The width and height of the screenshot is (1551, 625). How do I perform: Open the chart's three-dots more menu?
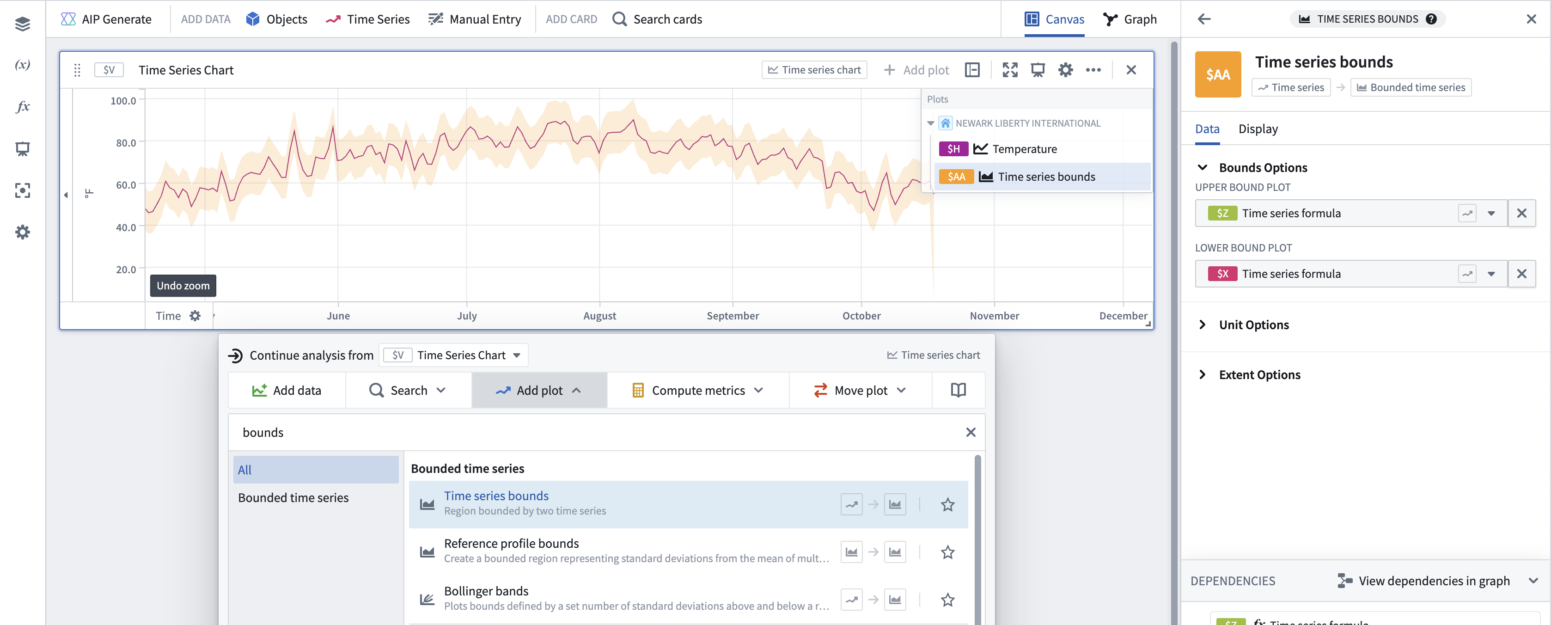tap(1093, 70)
